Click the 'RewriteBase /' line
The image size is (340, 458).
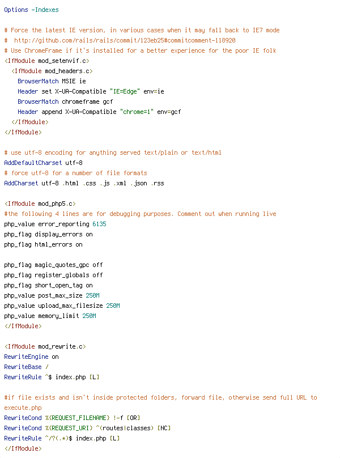pyautogui.click(x=26, y=367)
